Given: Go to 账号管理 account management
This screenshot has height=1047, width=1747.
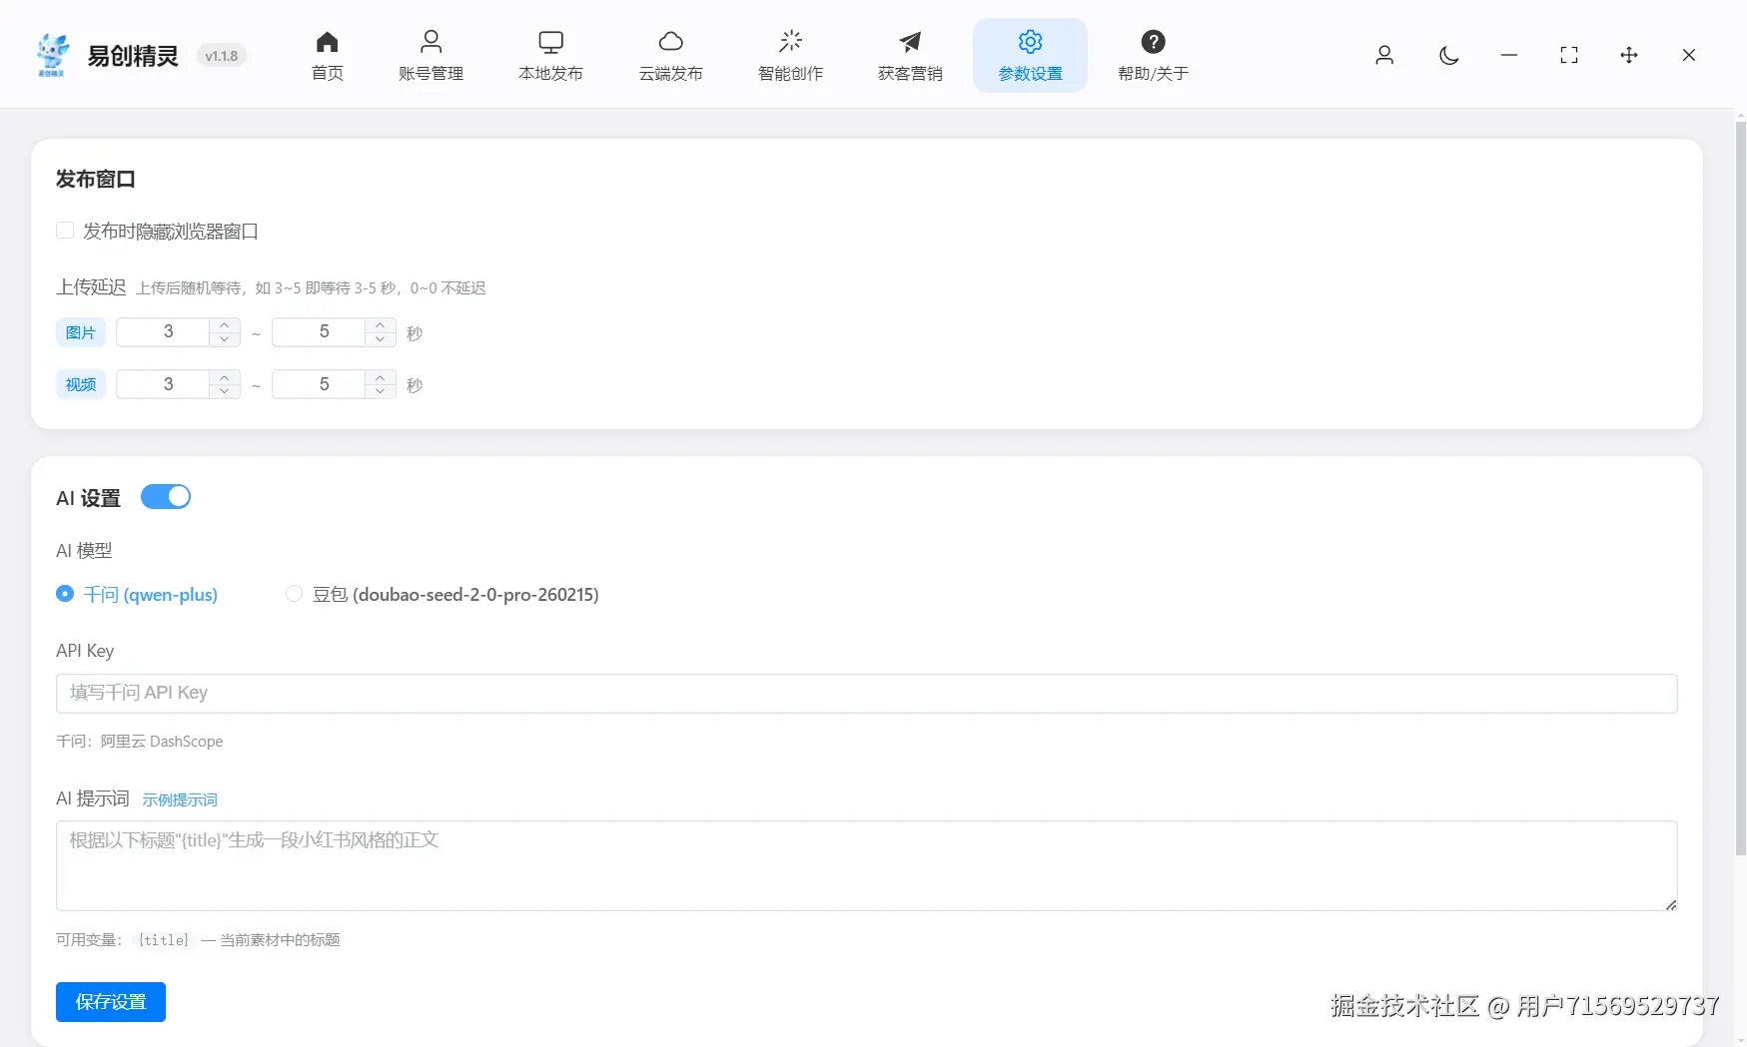Looking at the screenshot, I should point(431,55).
